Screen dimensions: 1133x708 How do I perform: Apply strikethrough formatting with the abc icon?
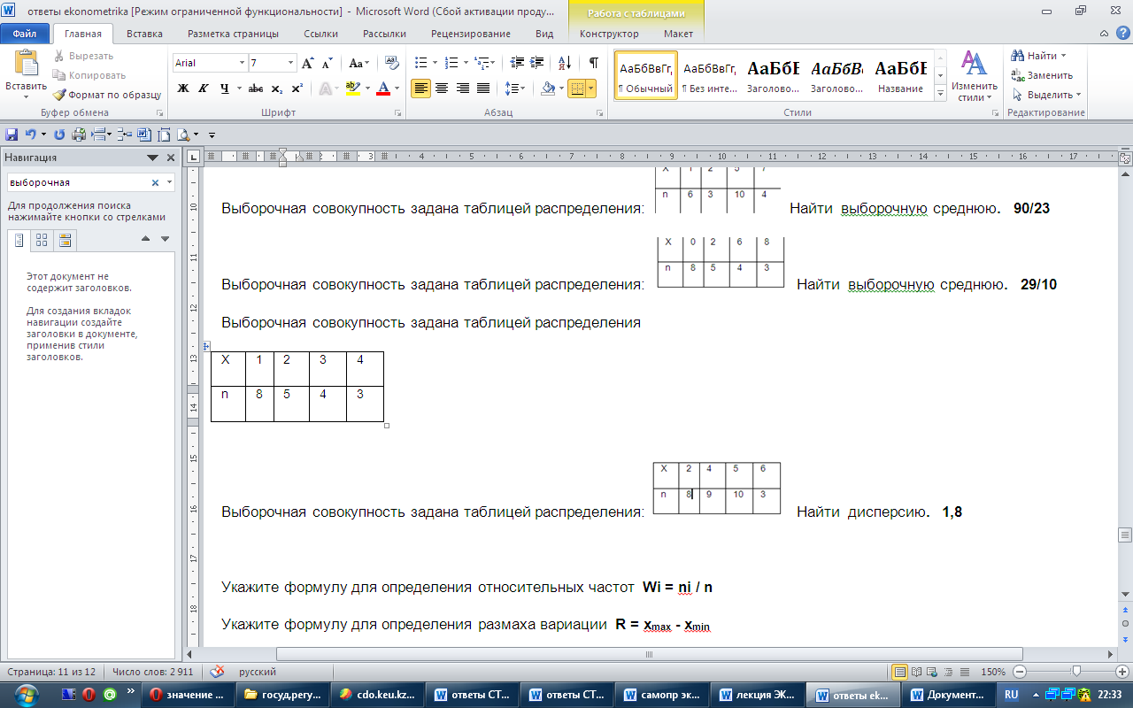(x=256, y=88)
